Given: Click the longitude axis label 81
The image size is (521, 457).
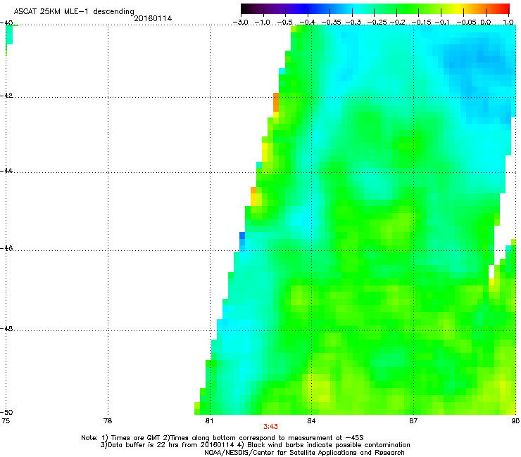Looking at the screenshot, I should tap(209, 421).
